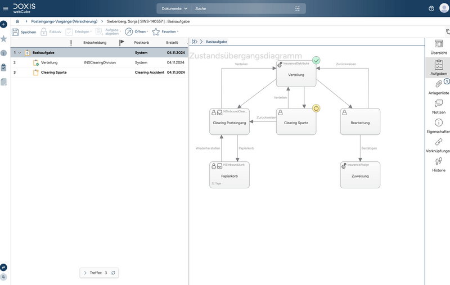
Task: Open the help question mark icon
Action: [x=431, y=8]
